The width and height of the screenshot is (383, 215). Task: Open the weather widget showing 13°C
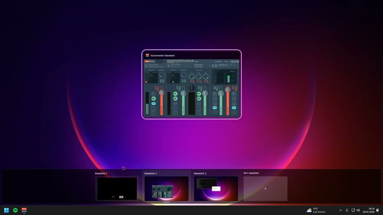point(316,210)
